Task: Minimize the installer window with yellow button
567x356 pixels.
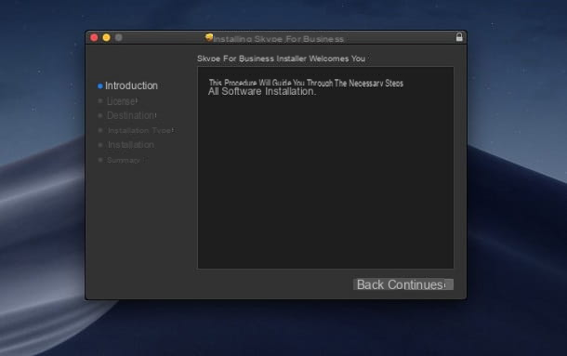Action: point(106,37)
